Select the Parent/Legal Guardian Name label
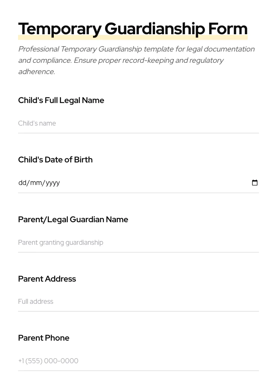The image size is (277, 385). pos(73,220)
